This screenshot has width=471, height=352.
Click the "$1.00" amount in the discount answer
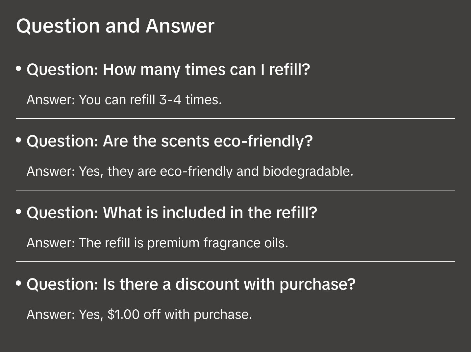[123, 315]
